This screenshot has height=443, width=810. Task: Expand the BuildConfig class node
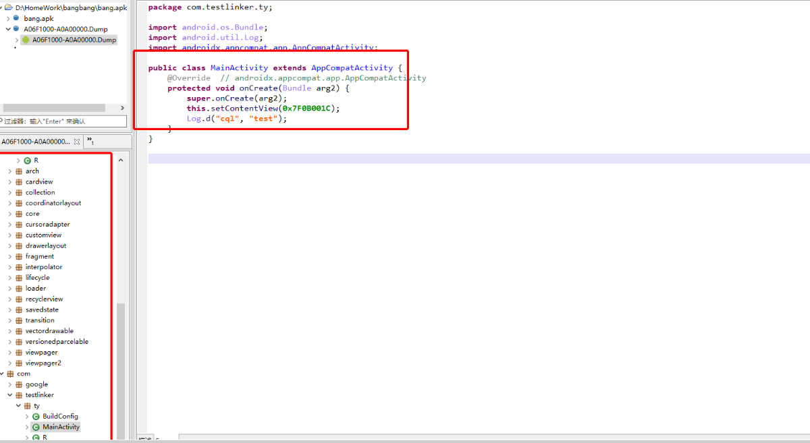(27, 416)
